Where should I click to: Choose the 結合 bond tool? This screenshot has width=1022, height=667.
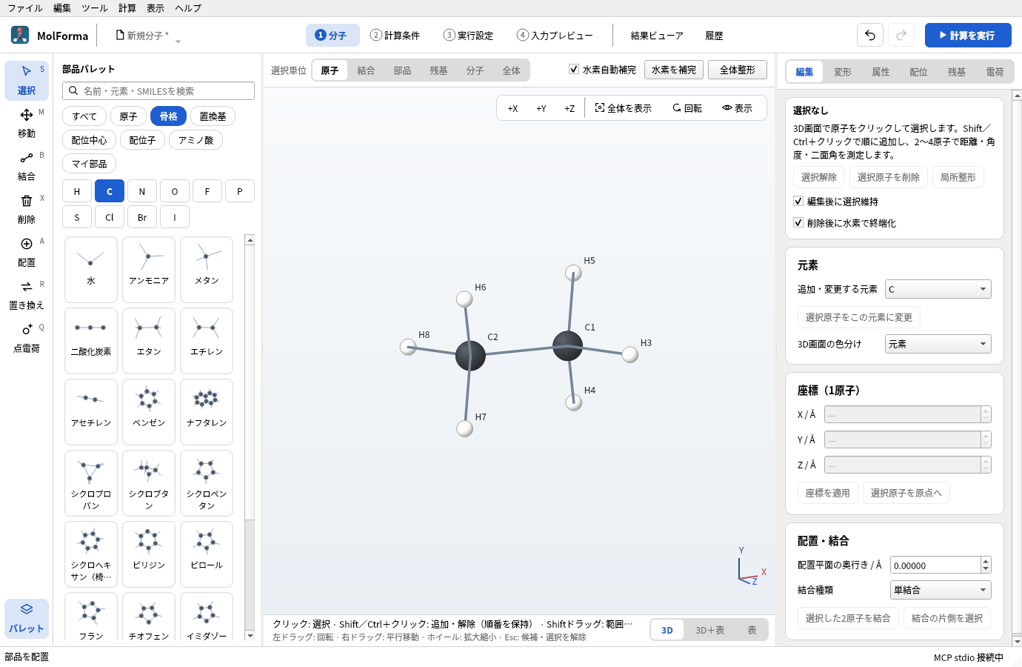coord(27,166)
